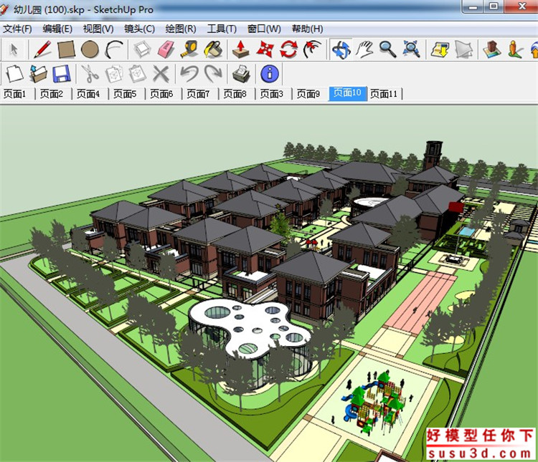The height and width of the screenshot is (462, 538).
Task: Pick the Rectangle drawing tool
Action: pos(66,49)
